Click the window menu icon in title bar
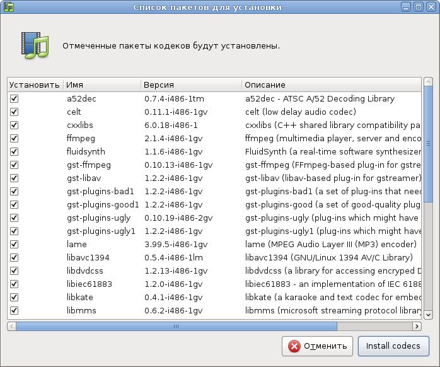440x367 pixels. [9, 7]
